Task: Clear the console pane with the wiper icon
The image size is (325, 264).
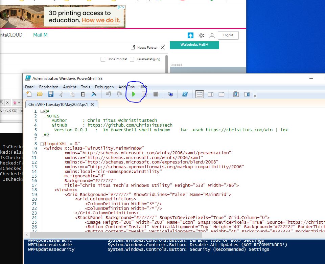Action: pyautogui.click(x=94, y=94)
